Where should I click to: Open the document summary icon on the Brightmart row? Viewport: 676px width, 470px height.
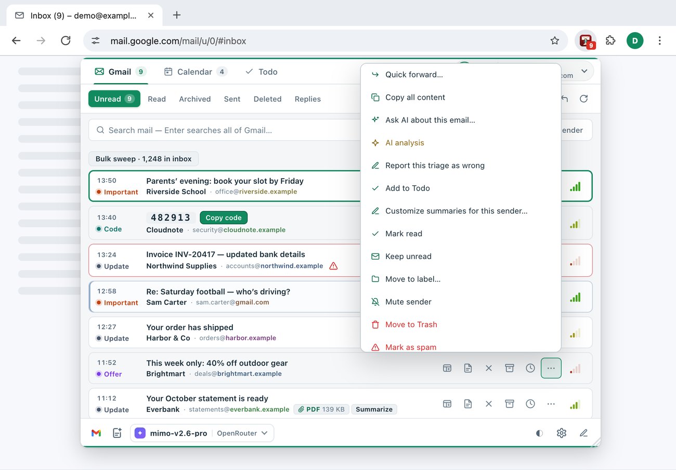pyautogui.click(x=468, y=368)
